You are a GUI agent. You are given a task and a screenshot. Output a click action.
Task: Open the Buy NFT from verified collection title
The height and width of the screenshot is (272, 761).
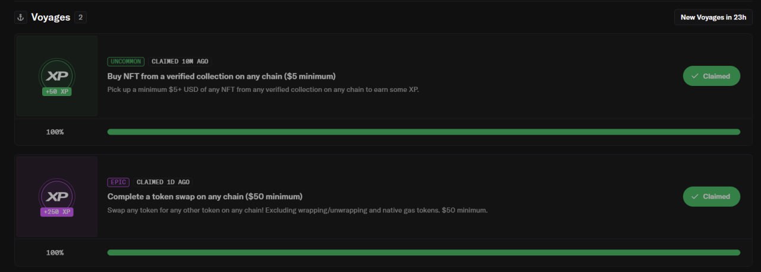tap(222, 76)
